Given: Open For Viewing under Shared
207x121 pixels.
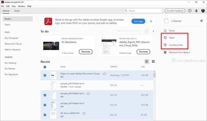Looking at the screenshot, I should (x=10, y=63).
